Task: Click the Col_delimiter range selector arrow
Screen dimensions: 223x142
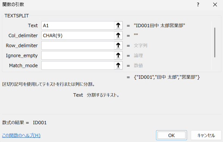Action: [118, 35]
